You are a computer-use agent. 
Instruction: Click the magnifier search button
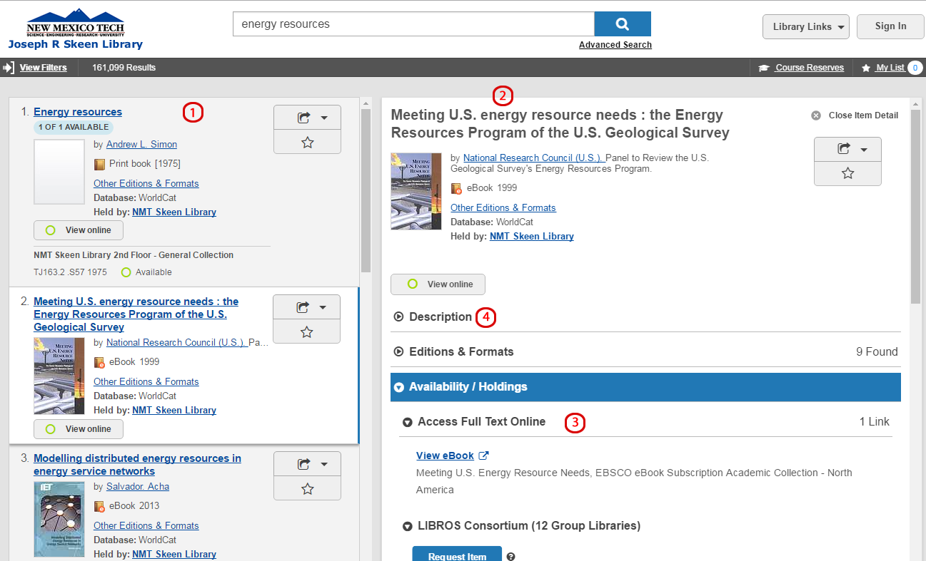pos(622,24)
